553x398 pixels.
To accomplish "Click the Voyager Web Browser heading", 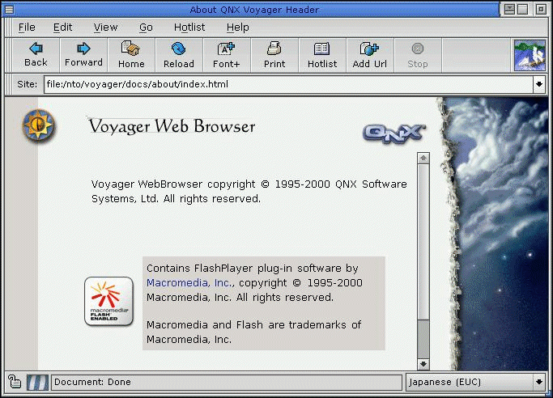I will tap(172, 127).
